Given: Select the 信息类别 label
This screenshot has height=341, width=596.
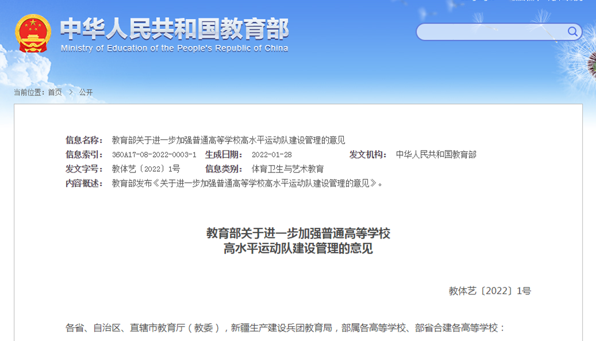Looking at the screenshot, I should [x=224, y=169].
